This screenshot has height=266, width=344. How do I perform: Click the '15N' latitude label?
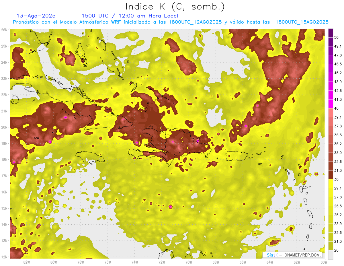pos(5,208)
